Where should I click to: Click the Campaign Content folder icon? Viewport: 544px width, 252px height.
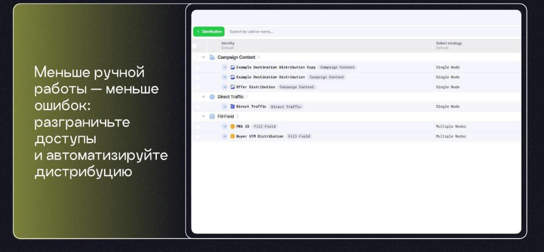click(212, 57)
